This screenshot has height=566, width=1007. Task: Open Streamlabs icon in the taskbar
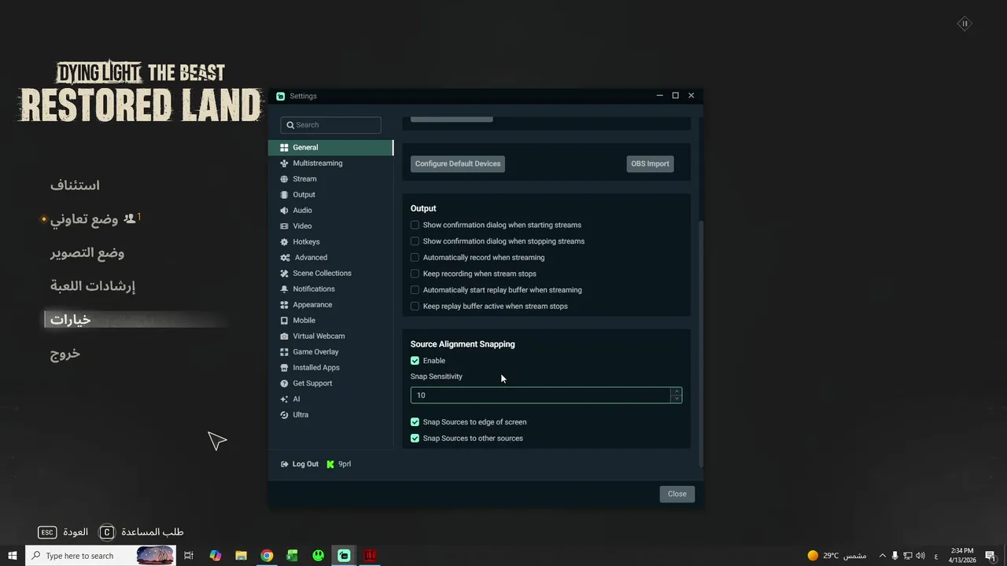point(344,556)
